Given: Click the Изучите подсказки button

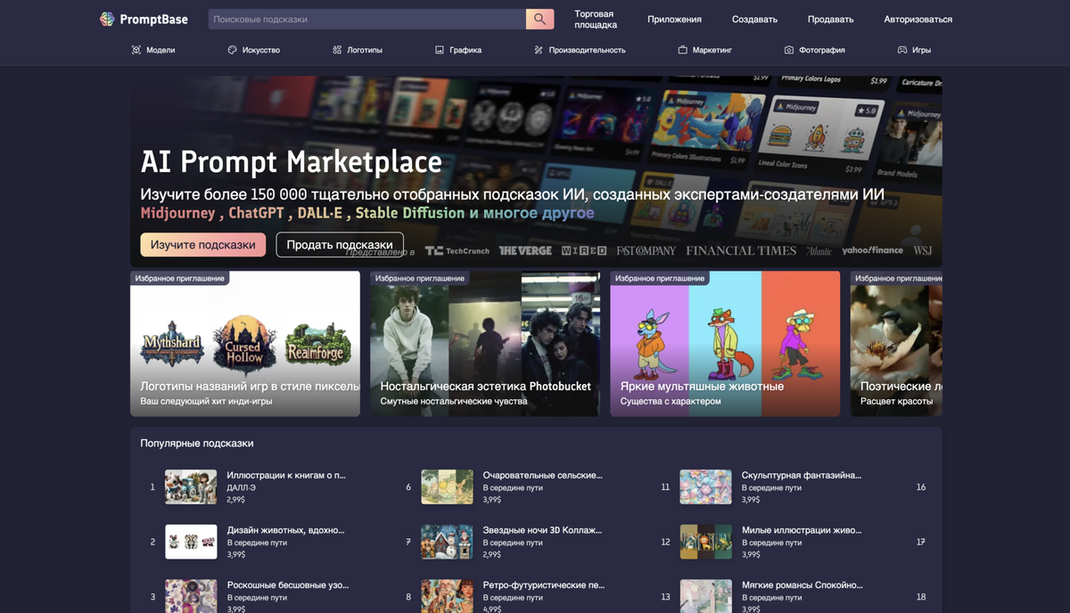Looking at the screenshot, I should pyautogui.click(x=202, y=244).
